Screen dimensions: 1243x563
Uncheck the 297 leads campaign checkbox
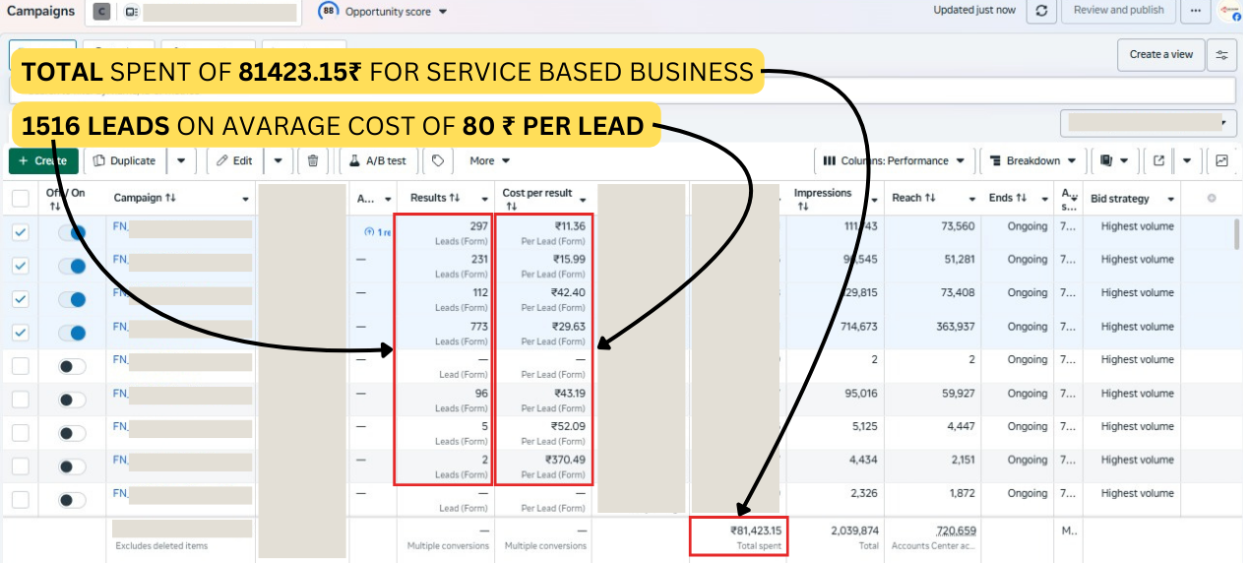20,232
